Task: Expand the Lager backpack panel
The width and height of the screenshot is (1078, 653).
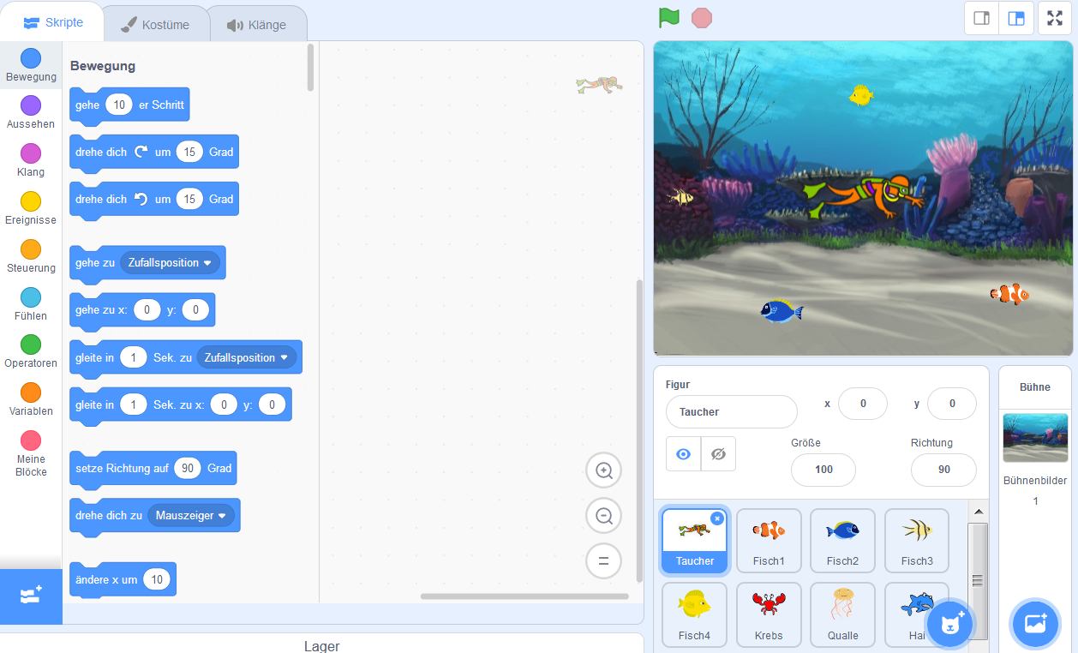Action: click(321, 645)
